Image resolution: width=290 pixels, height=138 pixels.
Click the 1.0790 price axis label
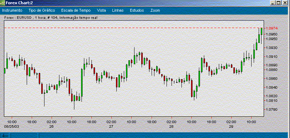pos(272,109)
